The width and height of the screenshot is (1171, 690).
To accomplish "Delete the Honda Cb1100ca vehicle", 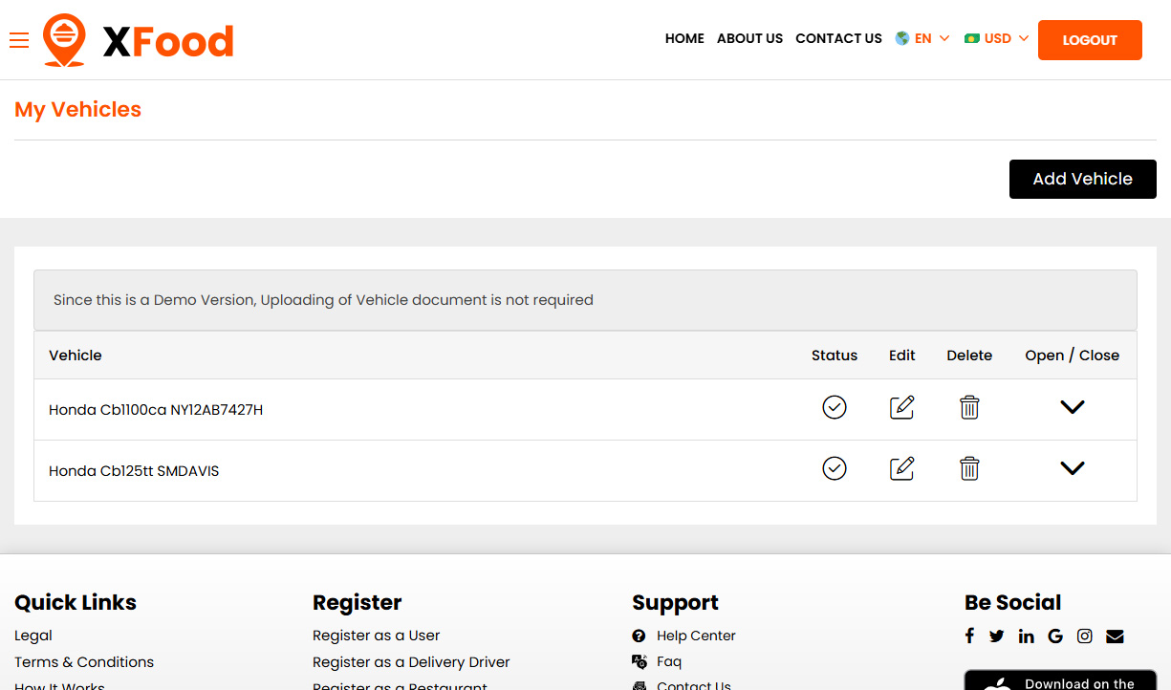I will coord(969,408).
